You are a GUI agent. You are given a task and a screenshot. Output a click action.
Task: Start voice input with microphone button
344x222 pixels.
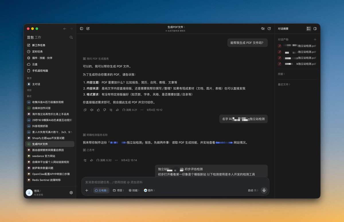pos(264,190)
